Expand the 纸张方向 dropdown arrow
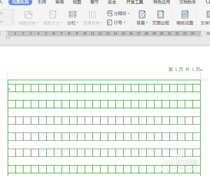Viewport: 210px width, 176px height. pos(37,23)
